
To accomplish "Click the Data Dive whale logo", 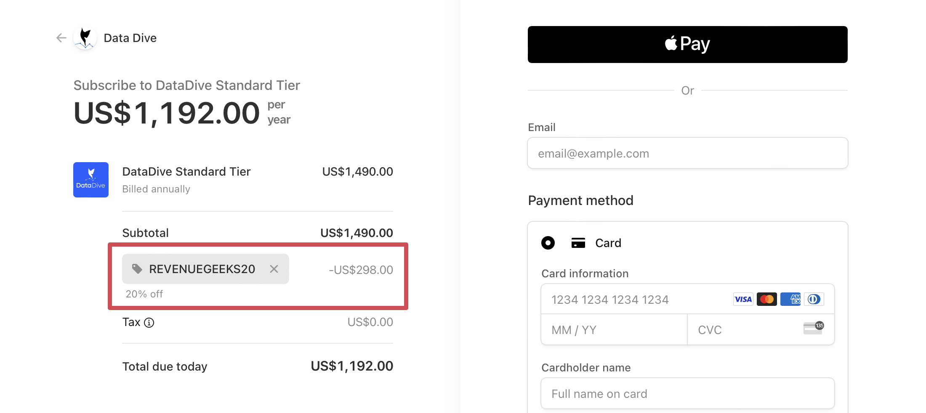I will tap(85, 38).
